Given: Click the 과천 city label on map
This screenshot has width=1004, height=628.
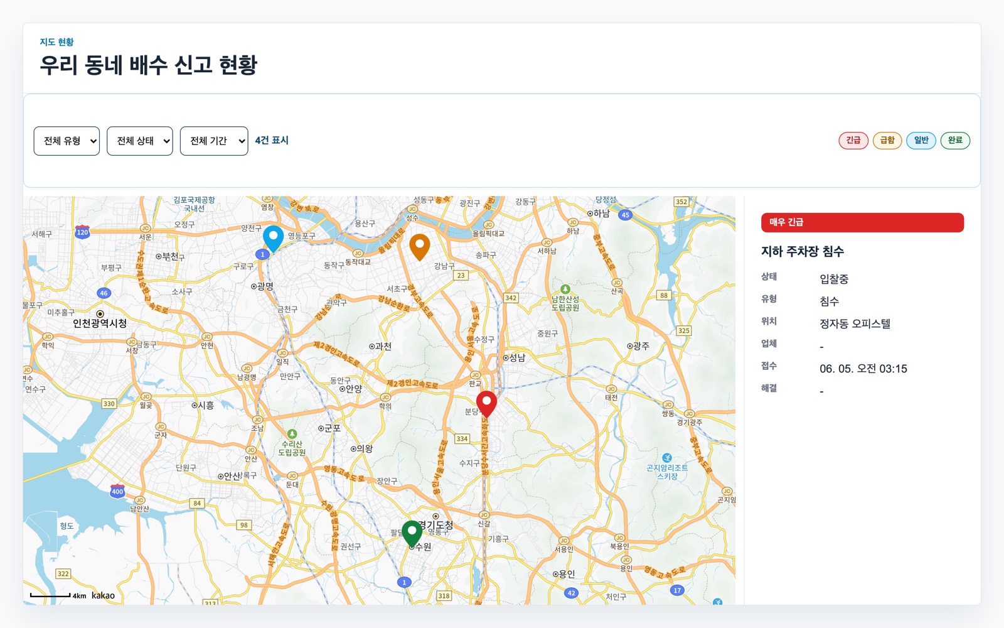Looking at the screenshot, I should (x=380, y=346).
